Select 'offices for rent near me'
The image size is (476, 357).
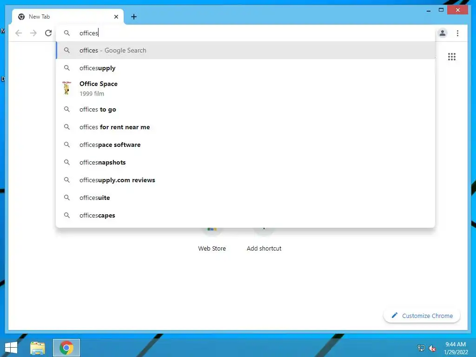(x=245, y=127)
